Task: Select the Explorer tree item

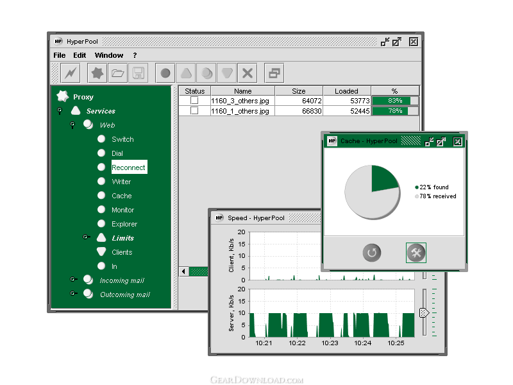Action: point(124,224)
